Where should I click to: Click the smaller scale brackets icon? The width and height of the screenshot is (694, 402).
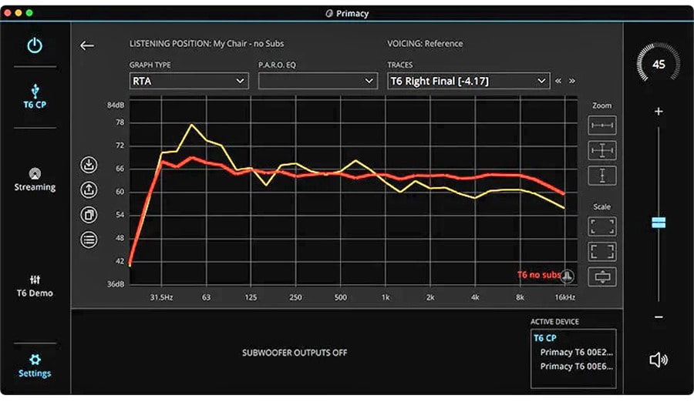(x=602, y=226)
